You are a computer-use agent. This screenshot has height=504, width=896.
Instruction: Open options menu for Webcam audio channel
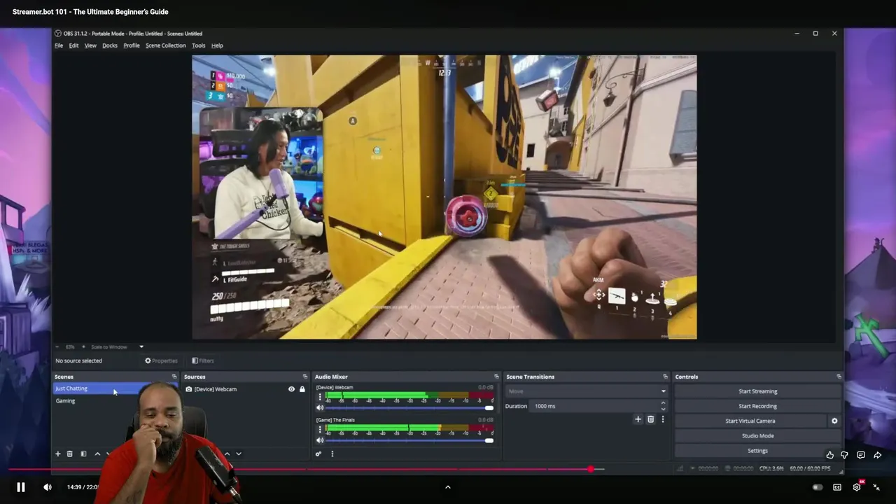tap(320, 397)
